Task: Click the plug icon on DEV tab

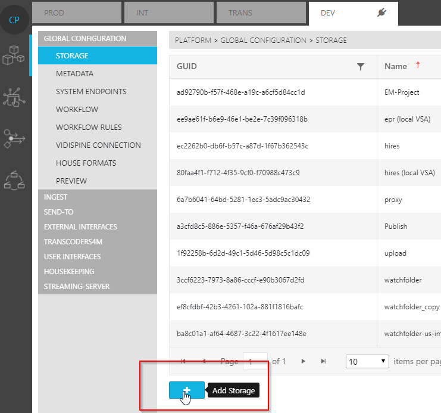Action: tap(381, 13)
